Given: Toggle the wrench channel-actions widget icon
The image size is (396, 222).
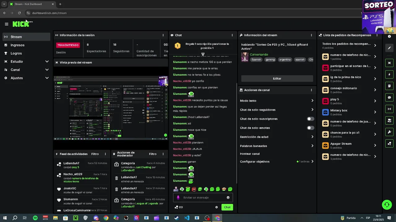Looking at the screenshot, I should (390, 132).
